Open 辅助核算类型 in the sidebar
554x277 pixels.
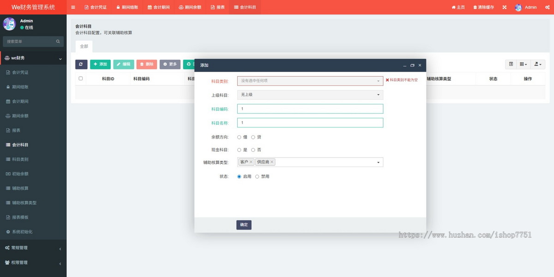(x=33, y=203)
